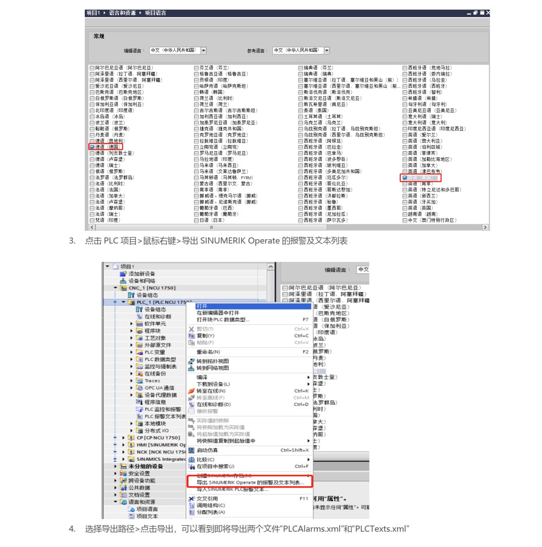542x547 pixels.
Task: Click the 复制(Y) copy icon in context menu
Action: (x=191, y=336)
